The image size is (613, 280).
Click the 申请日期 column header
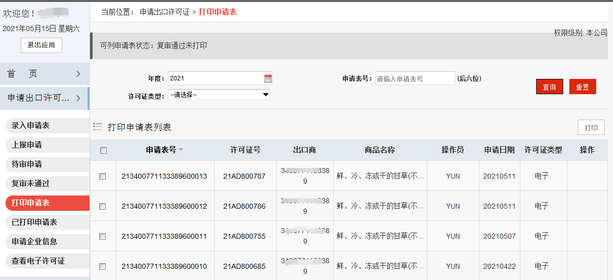(500, 150)
